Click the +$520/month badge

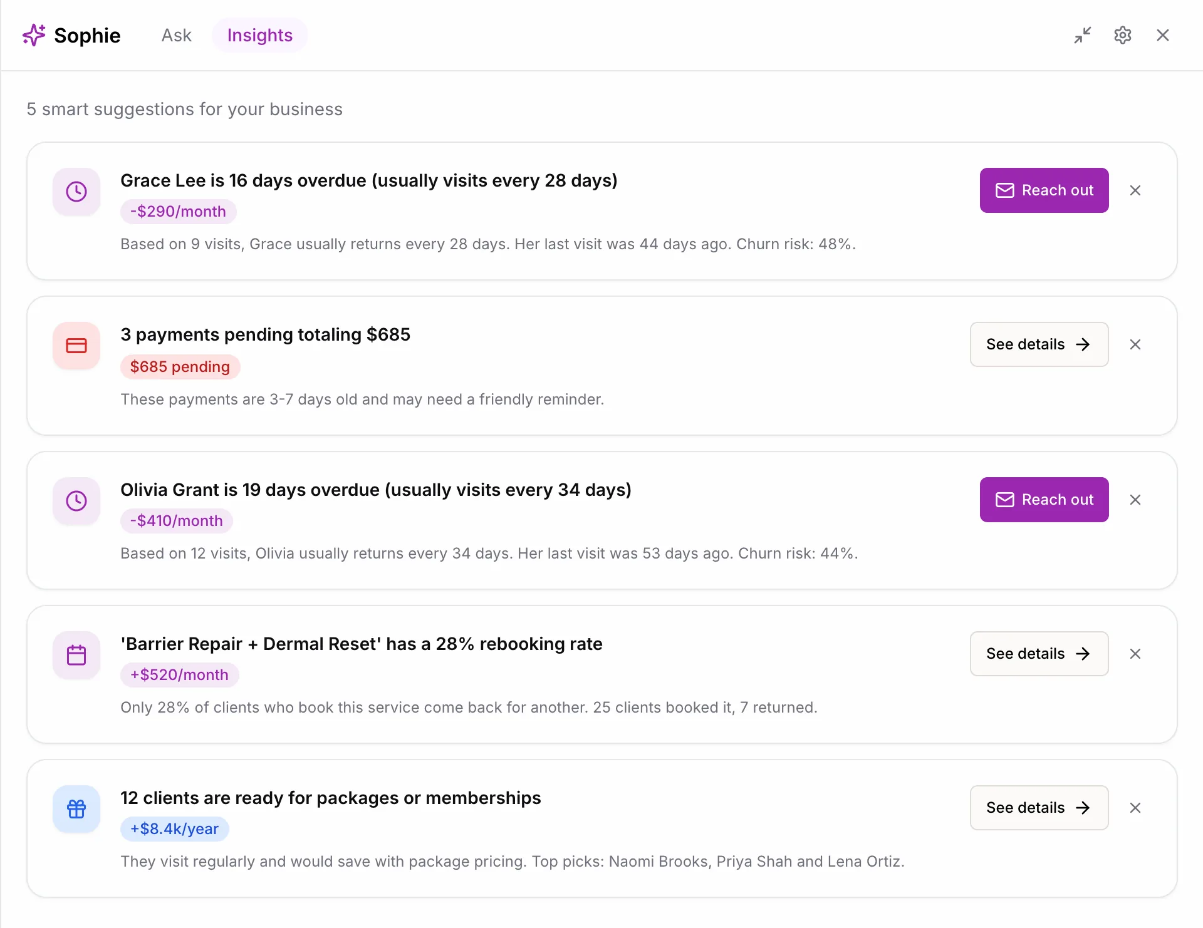tap(179, 675)
